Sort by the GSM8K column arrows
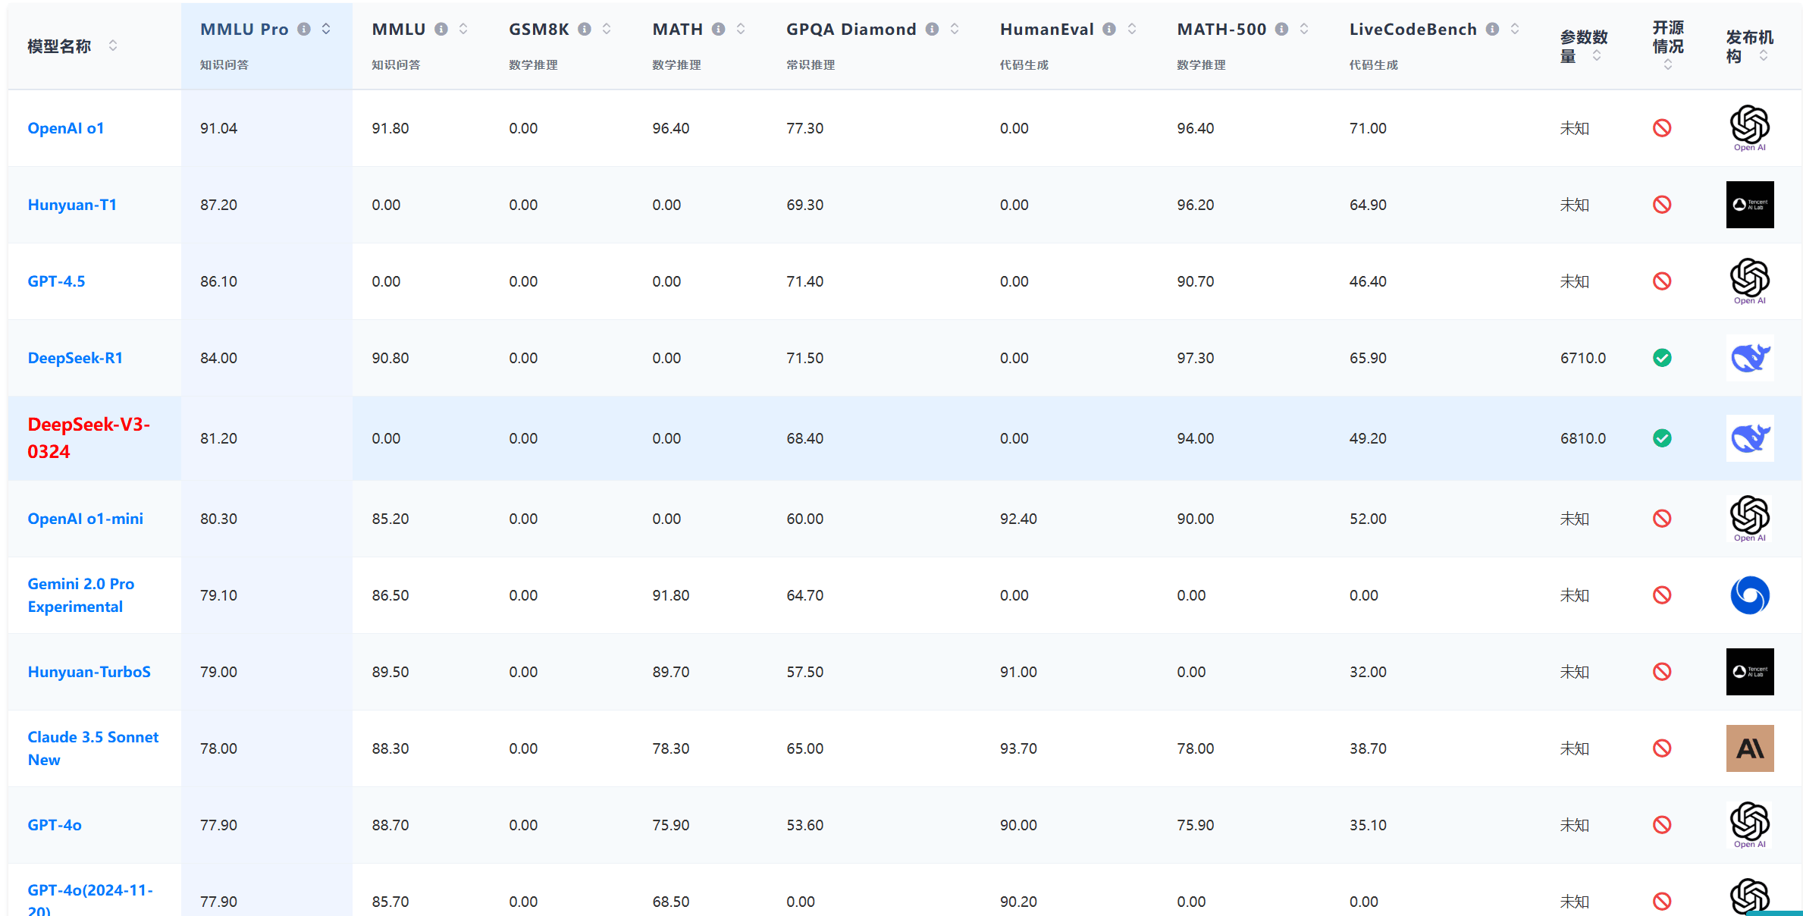Screen dimensions: 1803x916 pyautogui.click(x=607, y=29)
